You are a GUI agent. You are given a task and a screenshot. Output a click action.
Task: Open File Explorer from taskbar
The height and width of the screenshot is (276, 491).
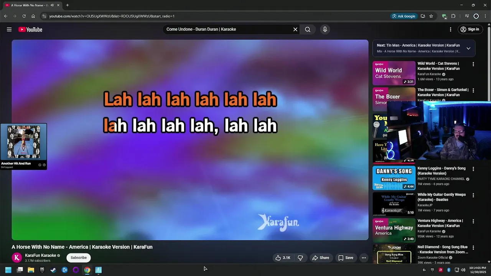31,270
